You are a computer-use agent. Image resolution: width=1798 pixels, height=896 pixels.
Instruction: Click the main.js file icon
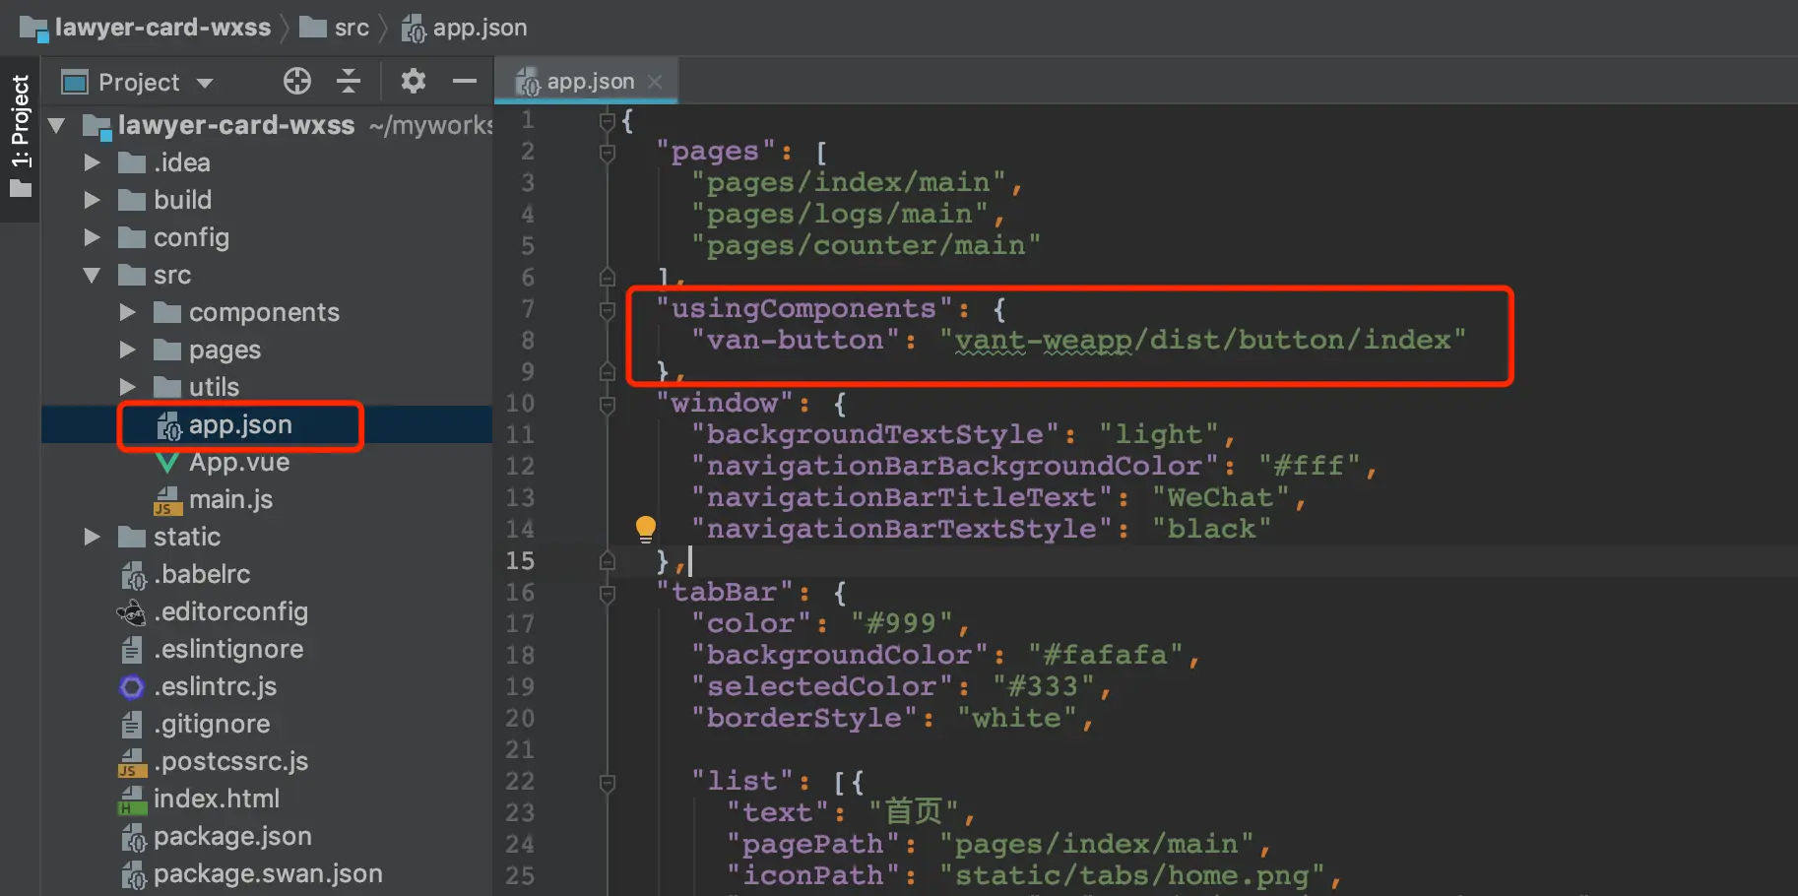[167, 500]
